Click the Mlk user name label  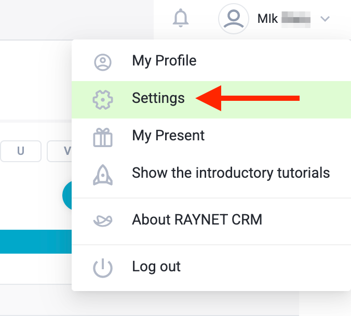268,19
